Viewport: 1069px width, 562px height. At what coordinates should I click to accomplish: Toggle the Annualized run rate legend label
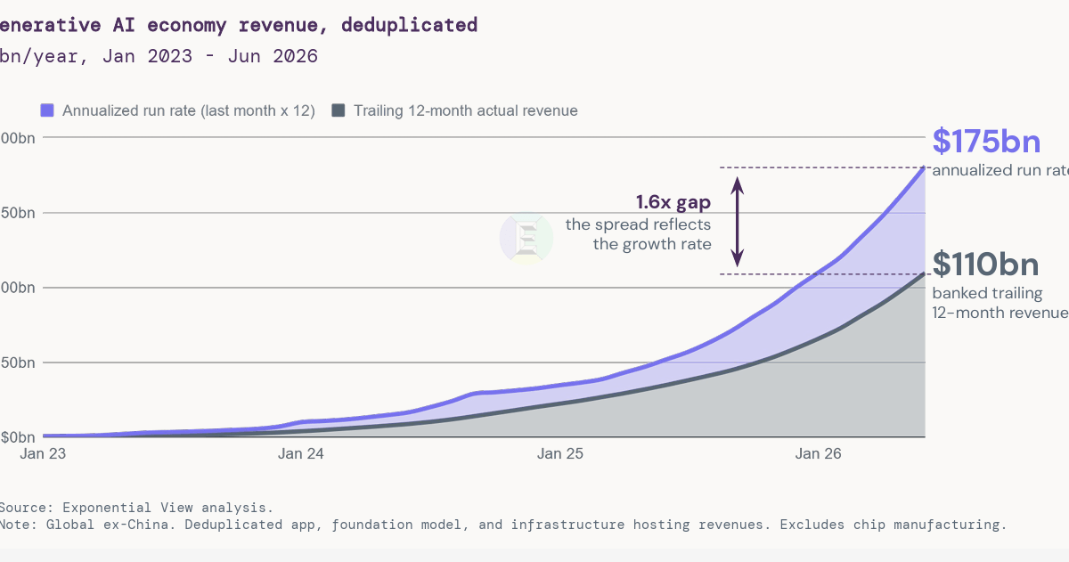(x=189, y=111)
